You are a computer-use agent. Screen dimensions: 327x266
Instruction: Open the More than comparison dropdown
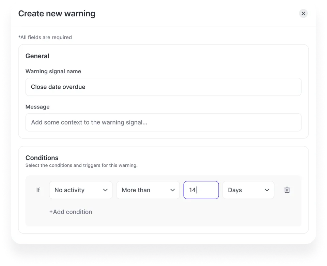tap(148, 190)
